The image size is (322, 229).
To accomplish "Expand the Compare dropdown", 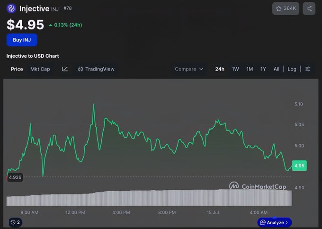I will tap(189, 69).
